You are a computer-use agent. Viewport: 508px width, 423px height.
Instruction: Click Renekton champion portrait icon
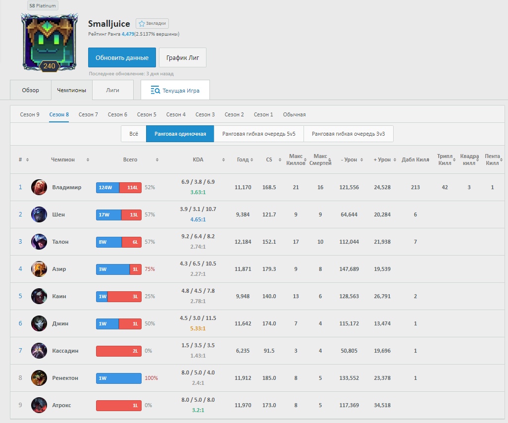coord(39,378)
